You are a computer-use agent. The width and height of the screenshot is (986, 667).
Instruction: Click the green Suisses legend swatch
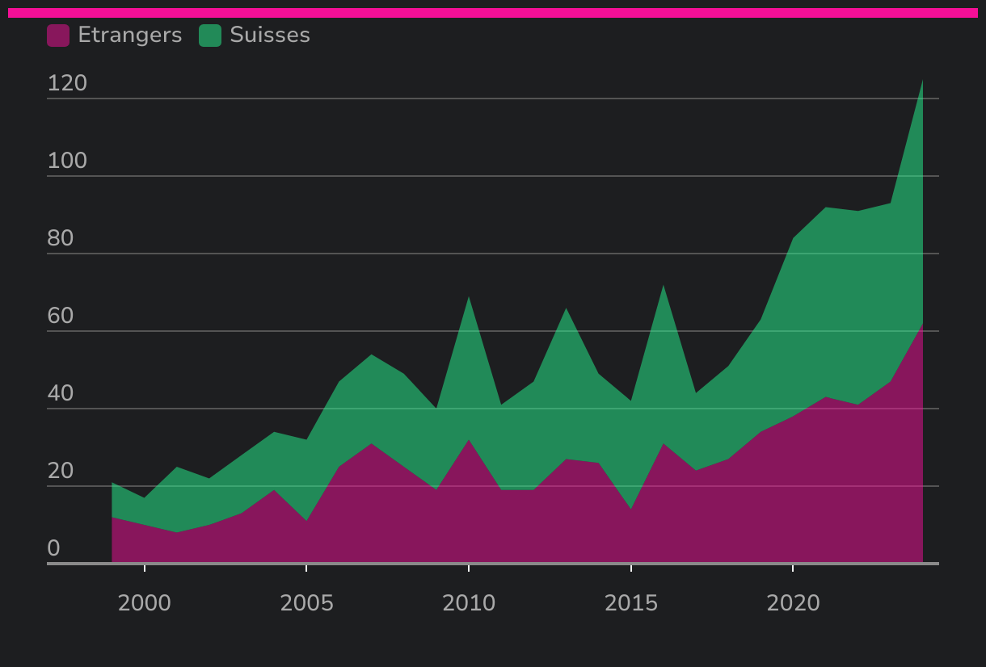pyautogui.click(x=210, y=36)
